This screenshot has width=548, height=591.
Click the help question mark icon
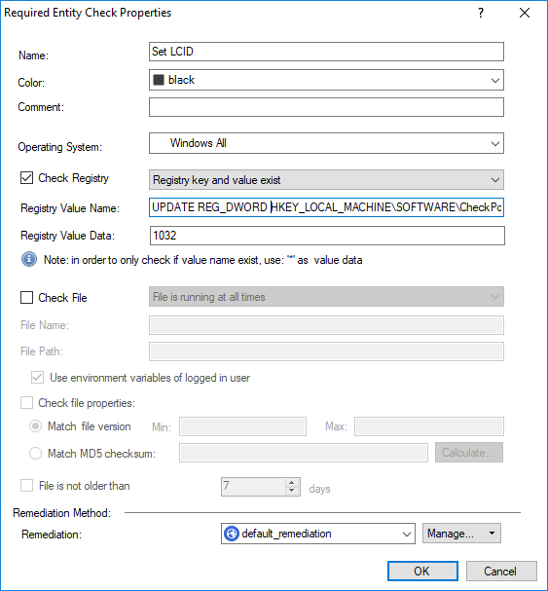coord(481,14)
